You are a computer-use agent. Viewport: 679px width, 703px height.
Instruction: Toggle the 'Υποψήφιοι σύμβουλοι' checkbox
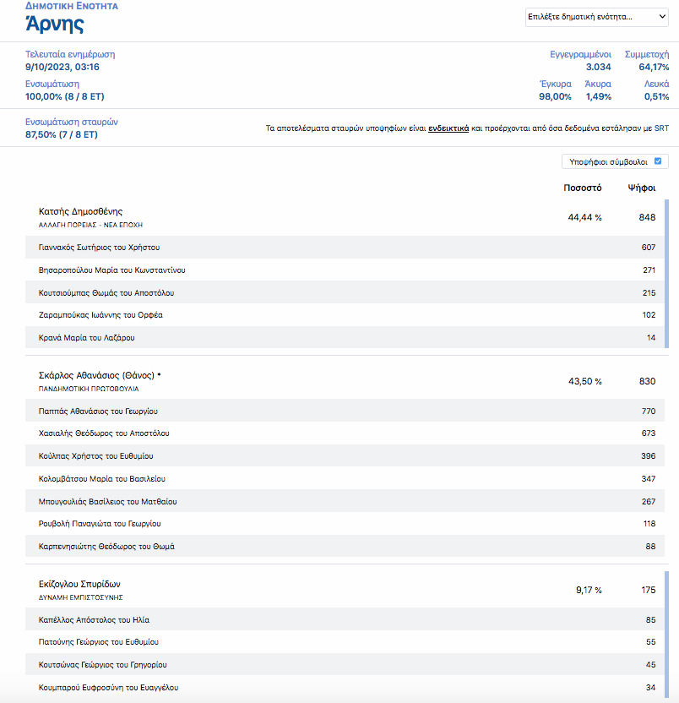tap(659, 161)
